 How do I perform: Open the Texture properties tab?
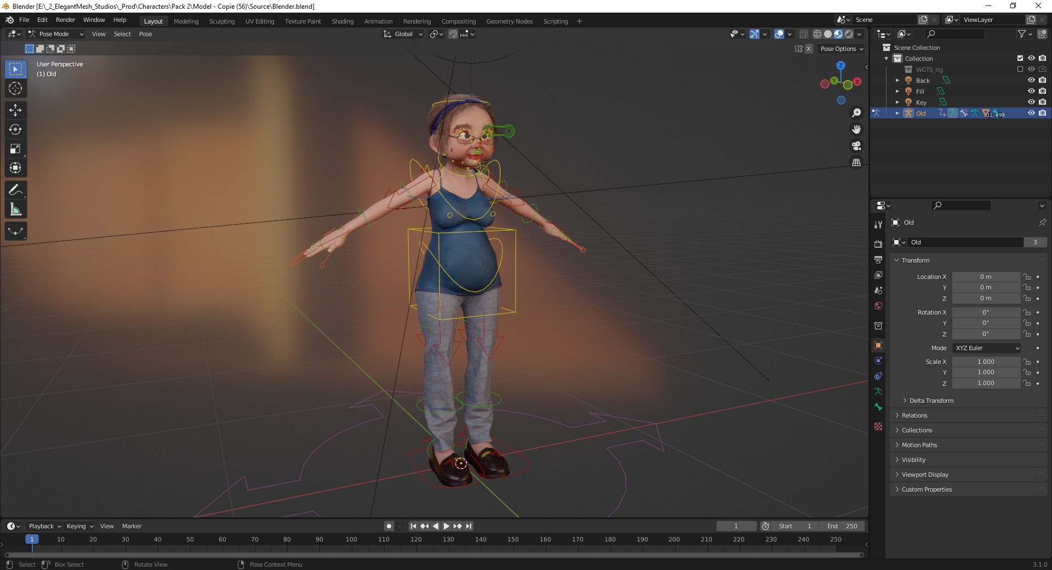(878, 426)
